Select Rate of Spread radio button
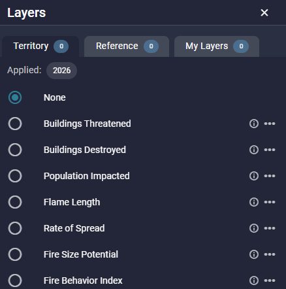Viewport: 286px width, 289px height. (x=15, y=228)
